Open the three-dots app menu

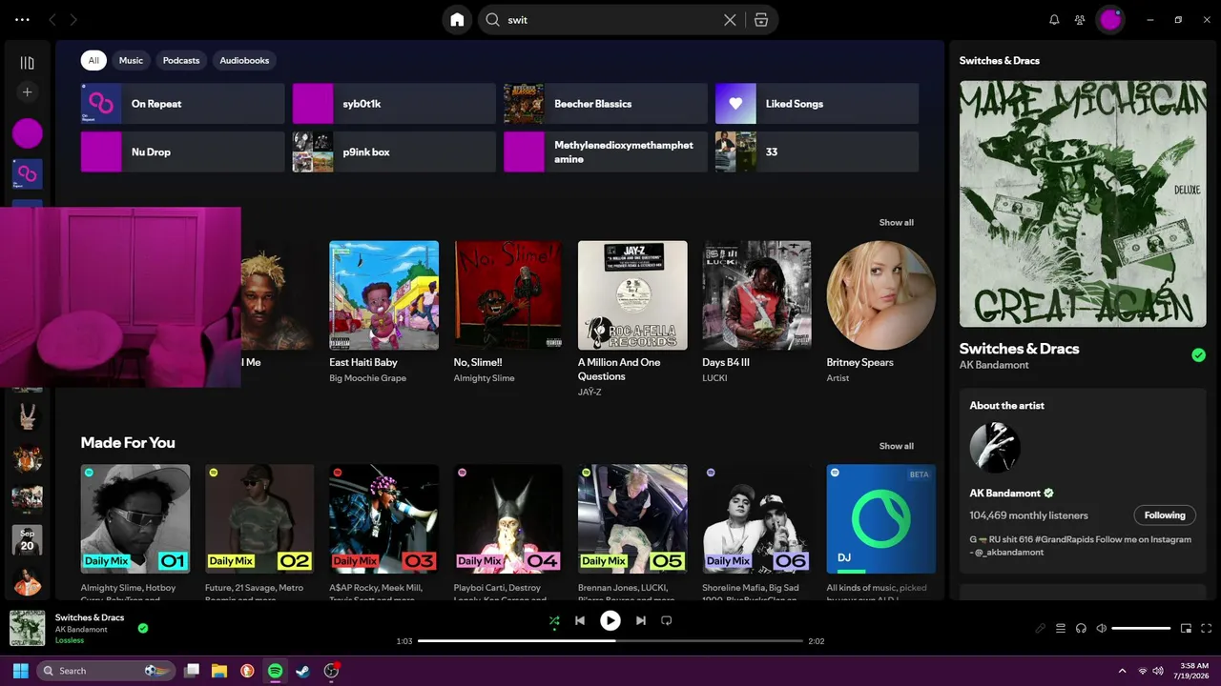(x=22, y=20)
